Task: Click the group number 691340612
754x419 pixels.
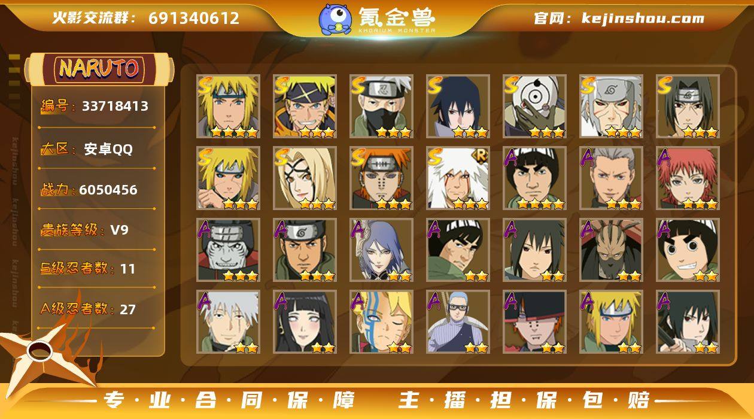Action: pos(194,19)
